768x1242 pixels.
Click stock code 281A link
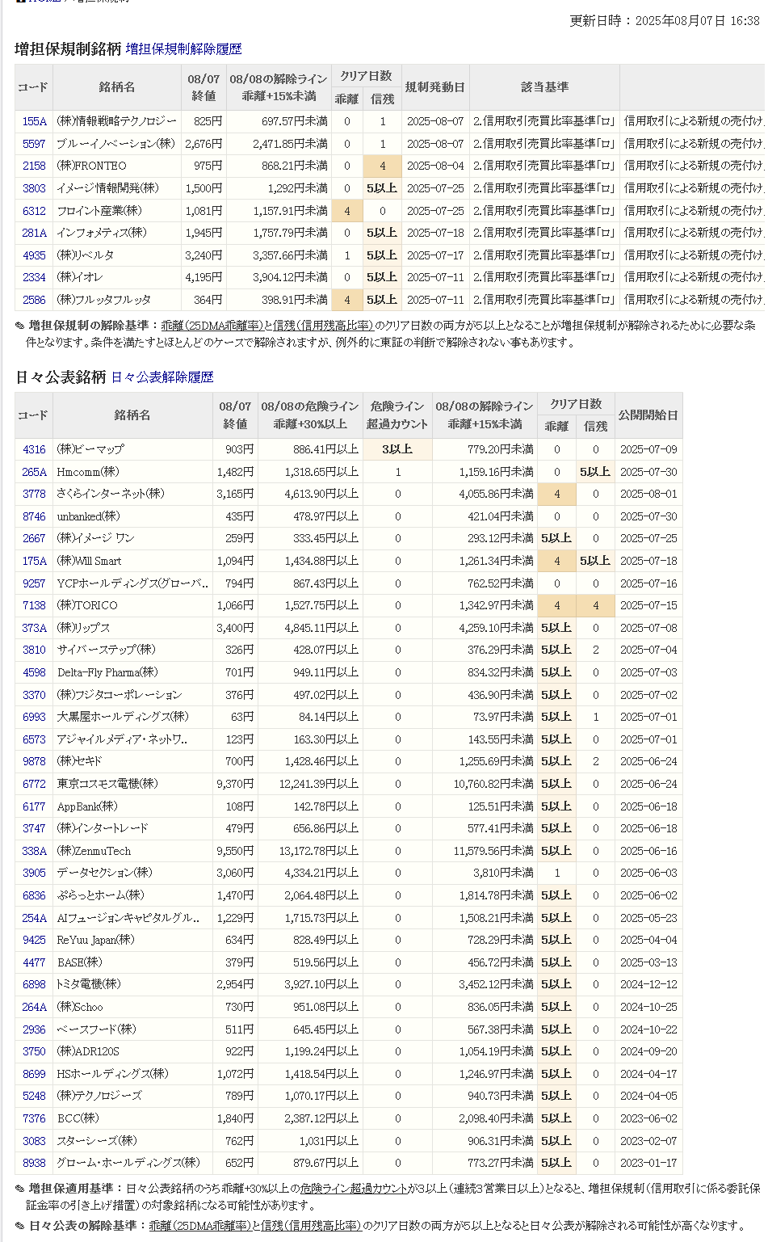click(34, 233)
